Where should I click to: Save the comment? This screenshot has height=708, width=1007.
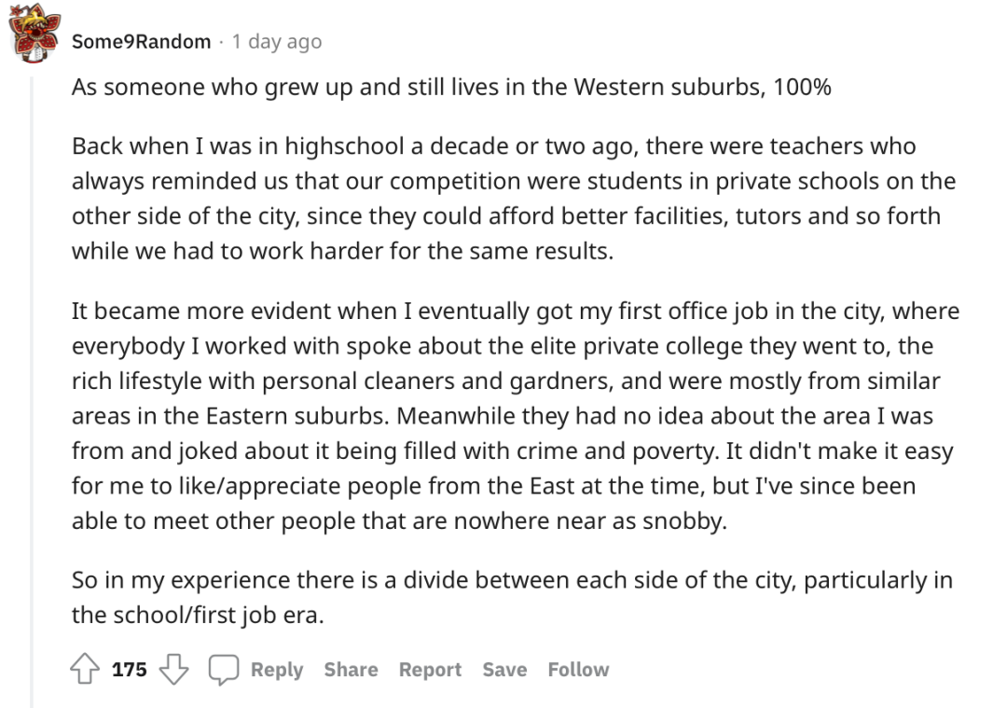[504, 670]
